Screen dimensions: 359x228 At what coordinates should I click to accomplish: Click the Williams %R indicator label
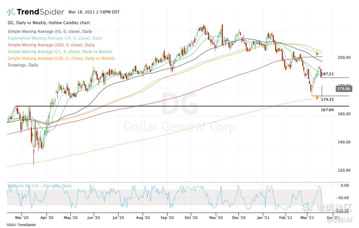click(39, 186)
